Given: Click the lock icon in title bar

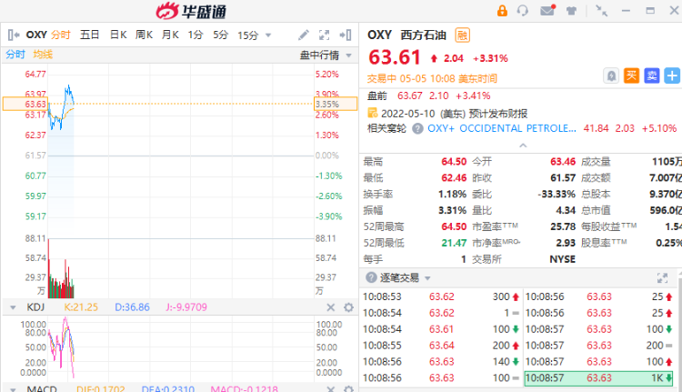Looking at the screenshot, I should click(x=502, y=11).
